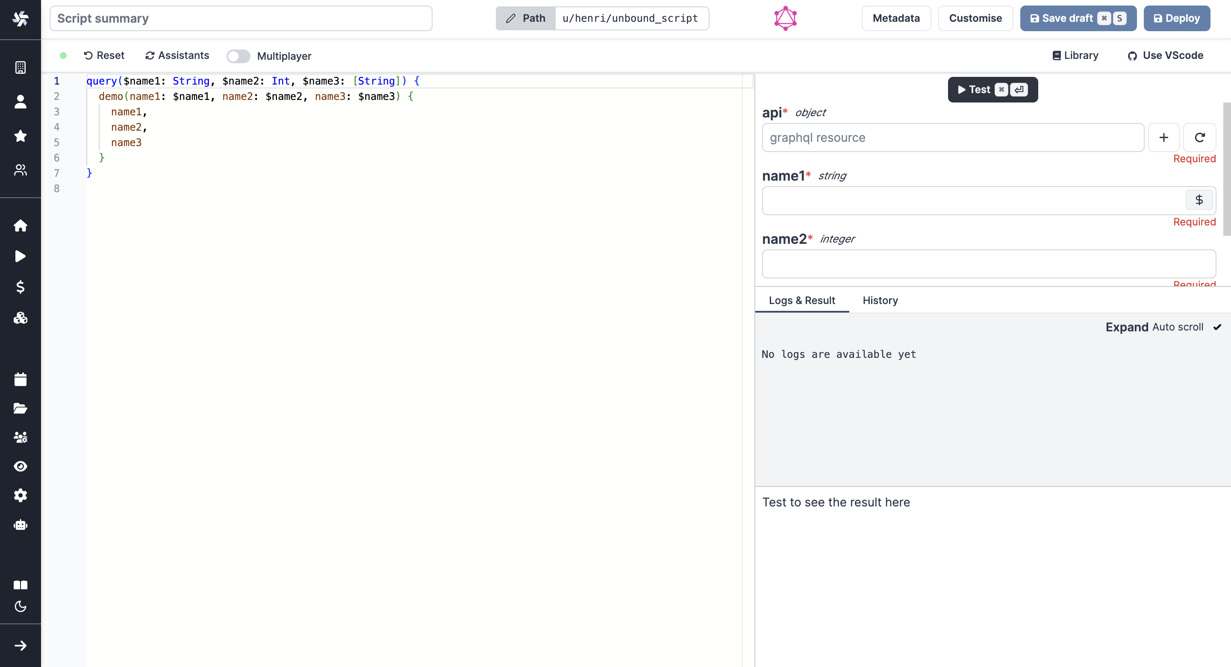Open the Home section in the sidebar

(x=21, y=225)
